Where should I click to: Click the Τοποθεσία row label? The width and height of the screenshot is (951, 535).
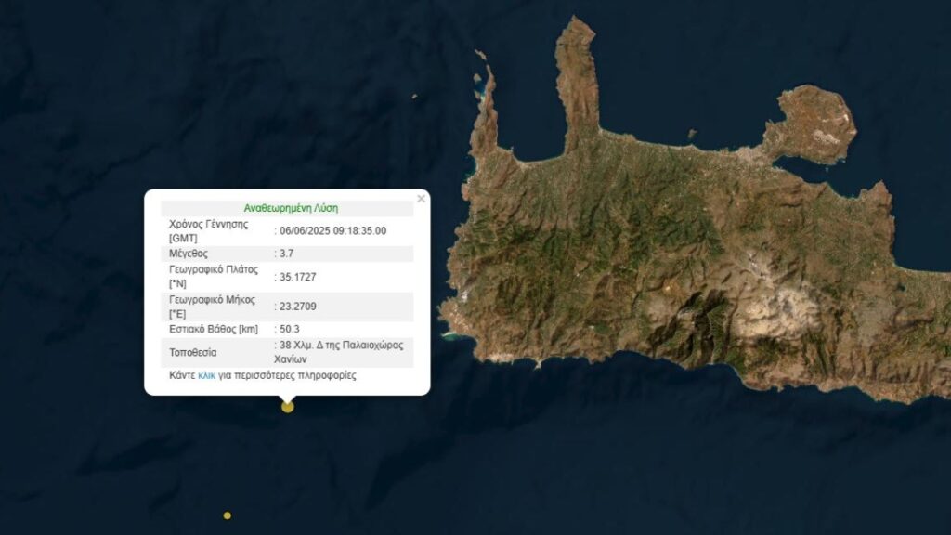point(193,352)
